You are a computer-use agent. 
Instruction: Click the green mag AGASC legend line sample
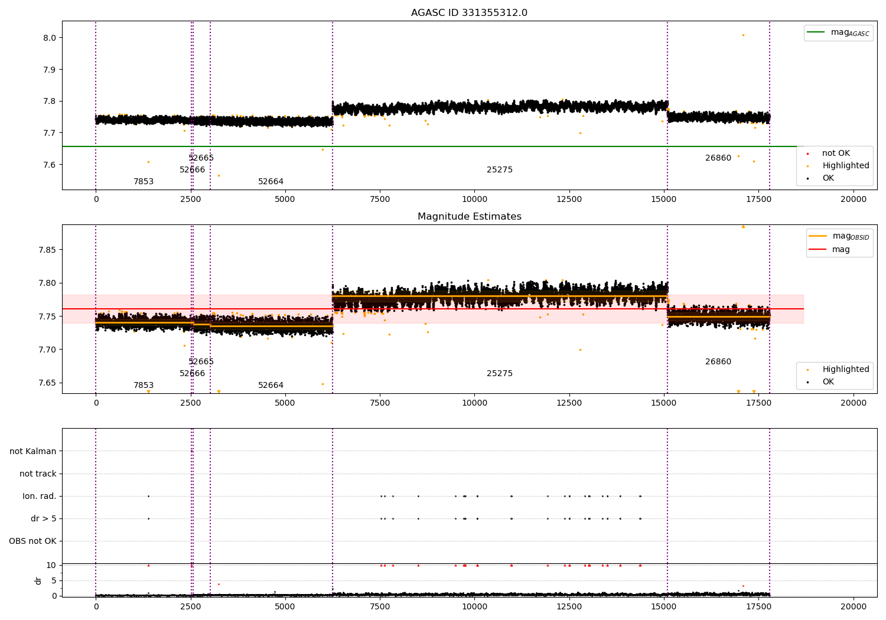coord(816,32)
